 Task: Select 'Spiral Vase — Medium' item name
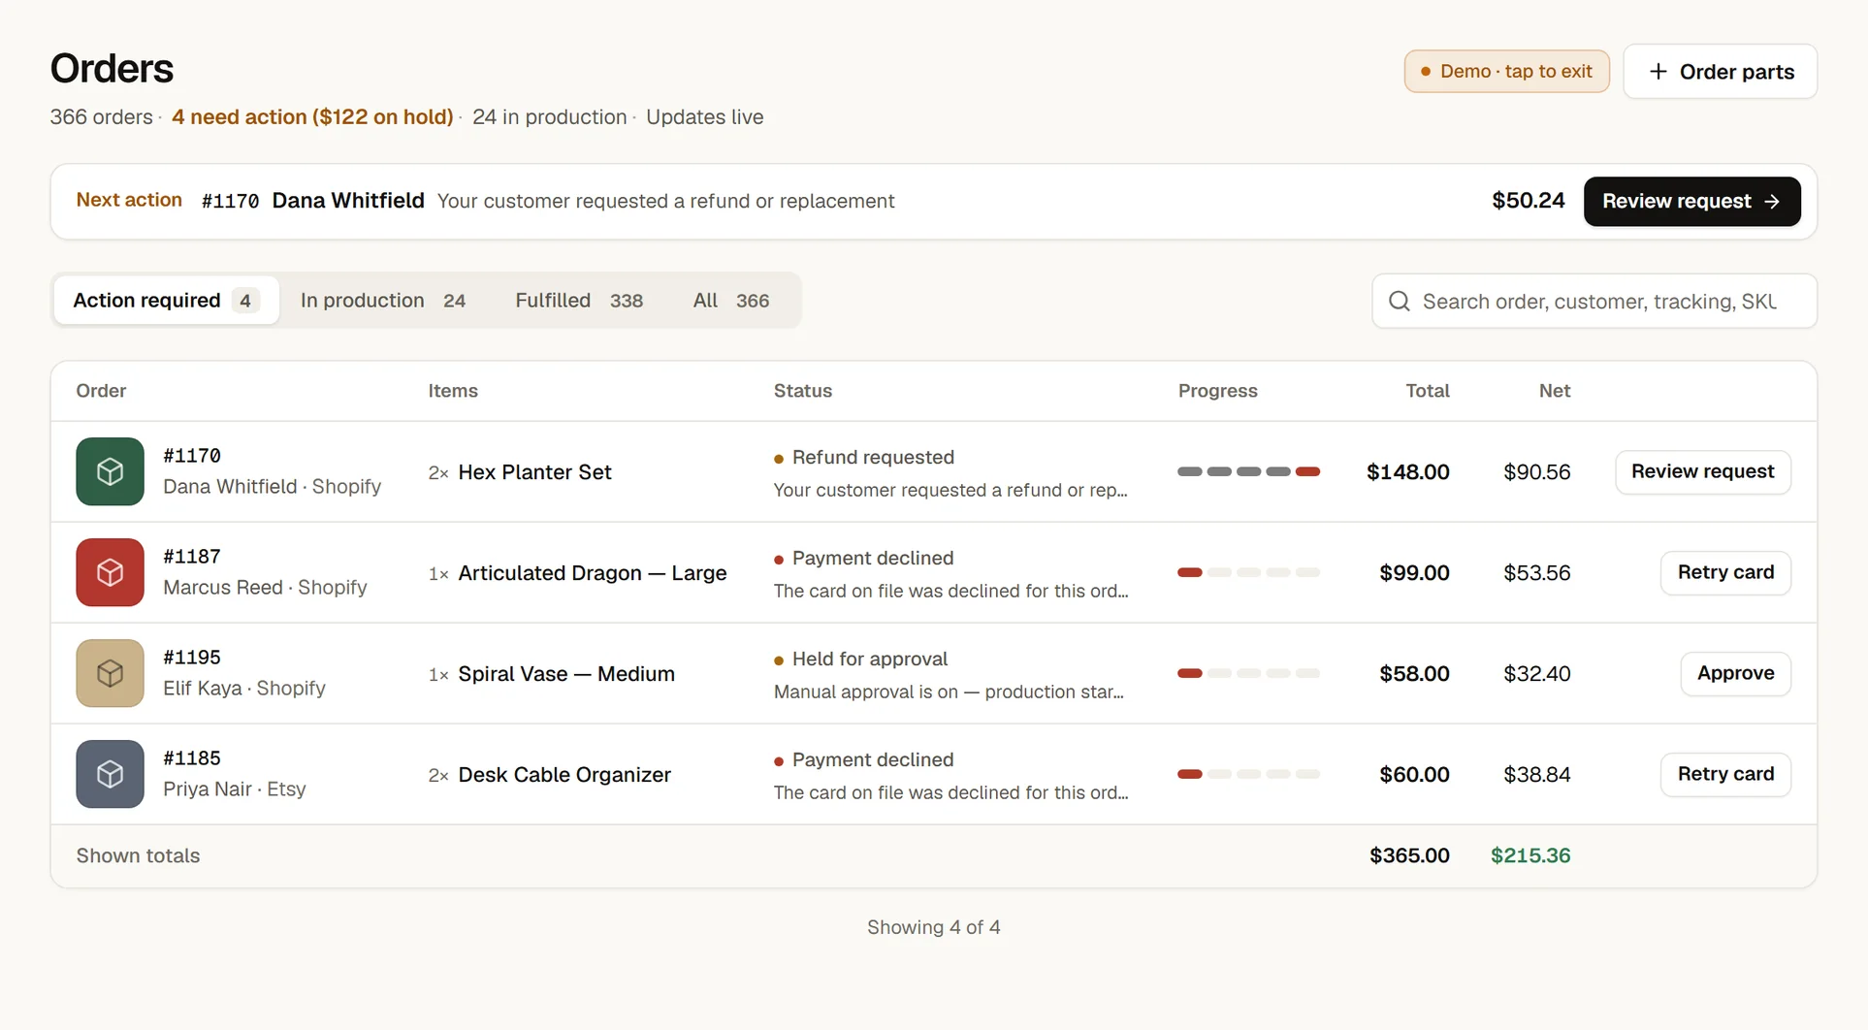tap(566, 674)
